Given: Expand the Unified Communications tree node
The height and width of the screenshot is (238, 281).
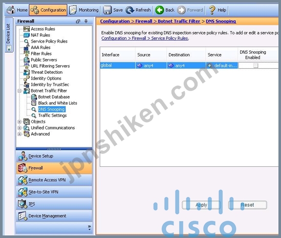Looking at the screenshot, I should pyautogui.click(x=19, y=128).
